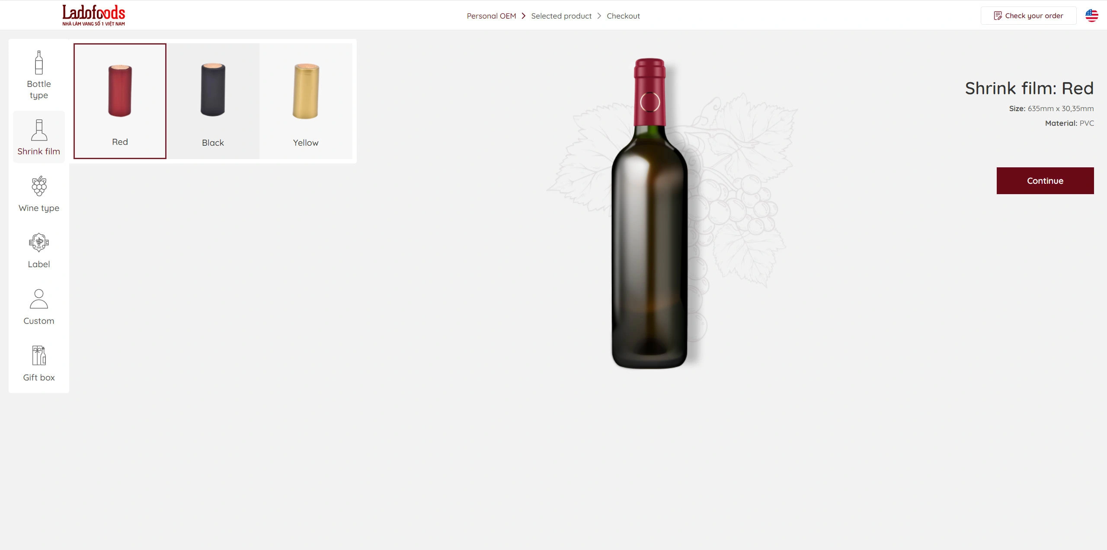The height and width of the screenshot is (550, 1107).
Task: Click the red capsule on bottle preview
Action: click(649, 92)
